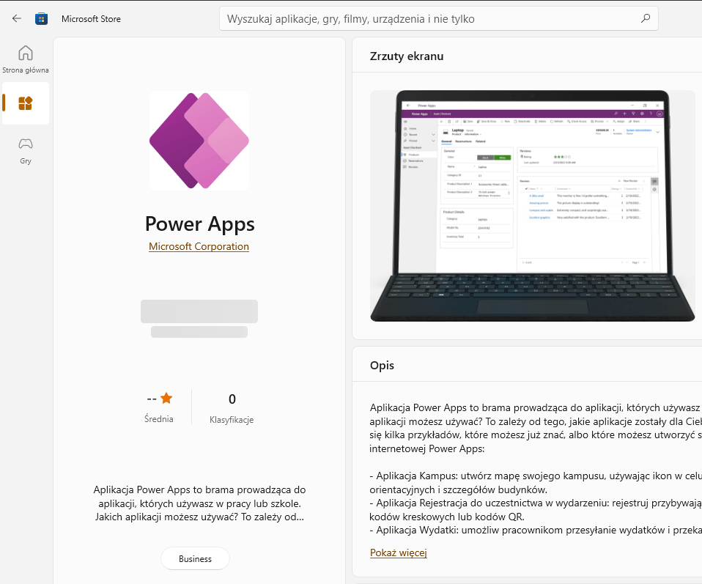This screenshot has height=584, width=702.
Task: Click the search magnifier icon
Action: tap(645, 18)
